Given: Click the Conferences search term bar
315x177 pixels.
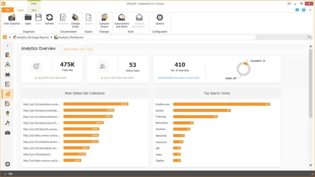Looking at the screenshot, I should point(221,104).
